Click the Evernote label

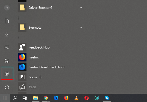[35, 28]
